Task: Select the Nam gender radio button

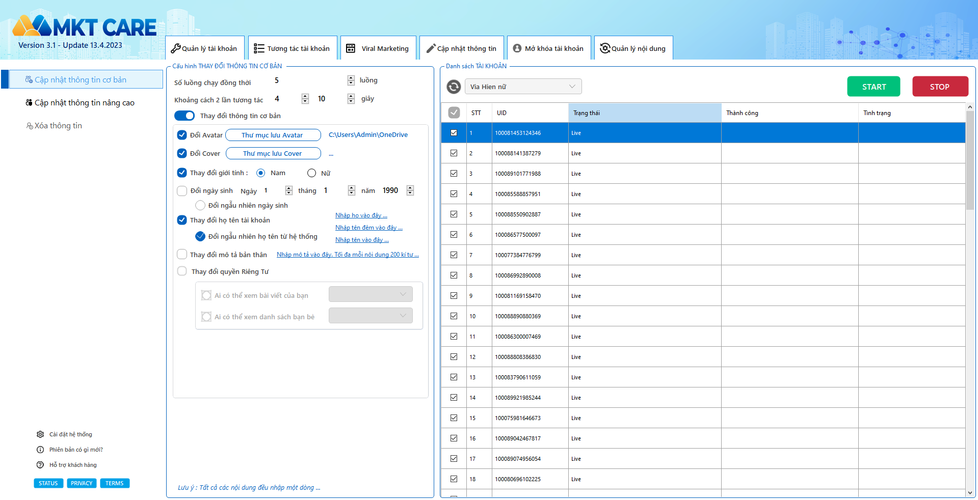Action: coord(261,173)
